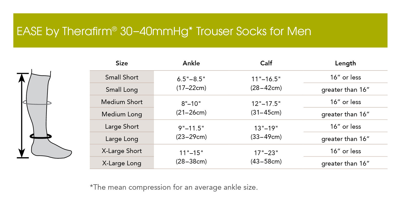Image resolution: width=401 pixels, height=203 pixels.
Task: Click the calf circumference ring on leg
Action: pos(37,103)
